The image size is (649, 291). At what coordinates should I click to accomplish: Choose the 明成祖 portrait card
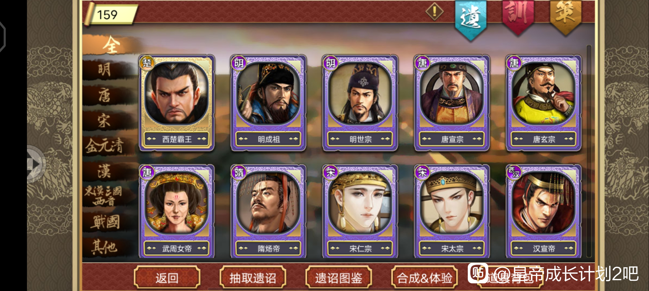coord(268,103)
